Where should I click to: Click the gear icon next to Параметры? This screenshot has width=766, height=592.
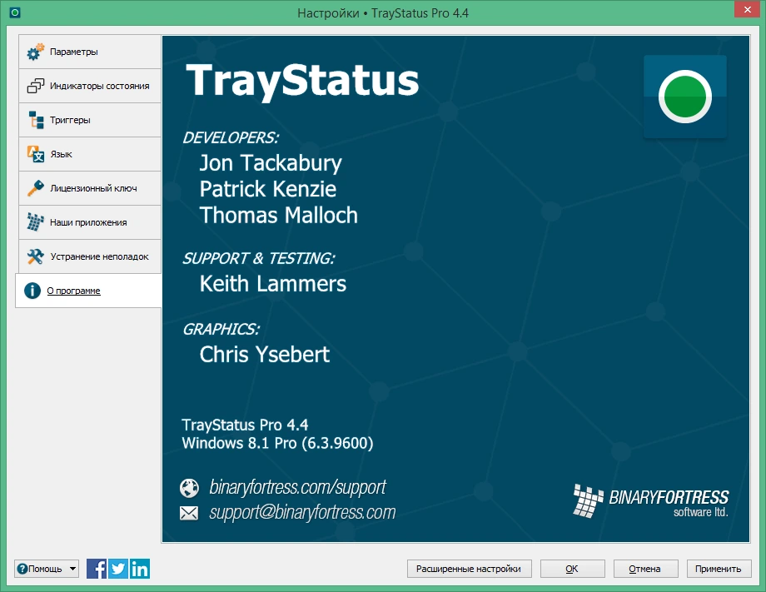tap(35, 52)
